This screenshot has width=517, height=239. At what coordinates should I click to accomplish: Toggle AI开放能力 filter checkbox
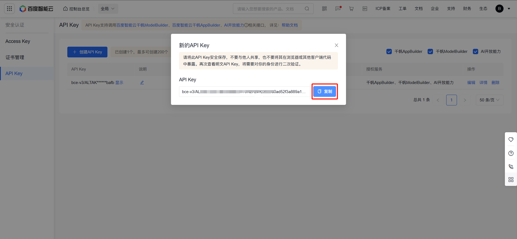(x=476, y=52)
